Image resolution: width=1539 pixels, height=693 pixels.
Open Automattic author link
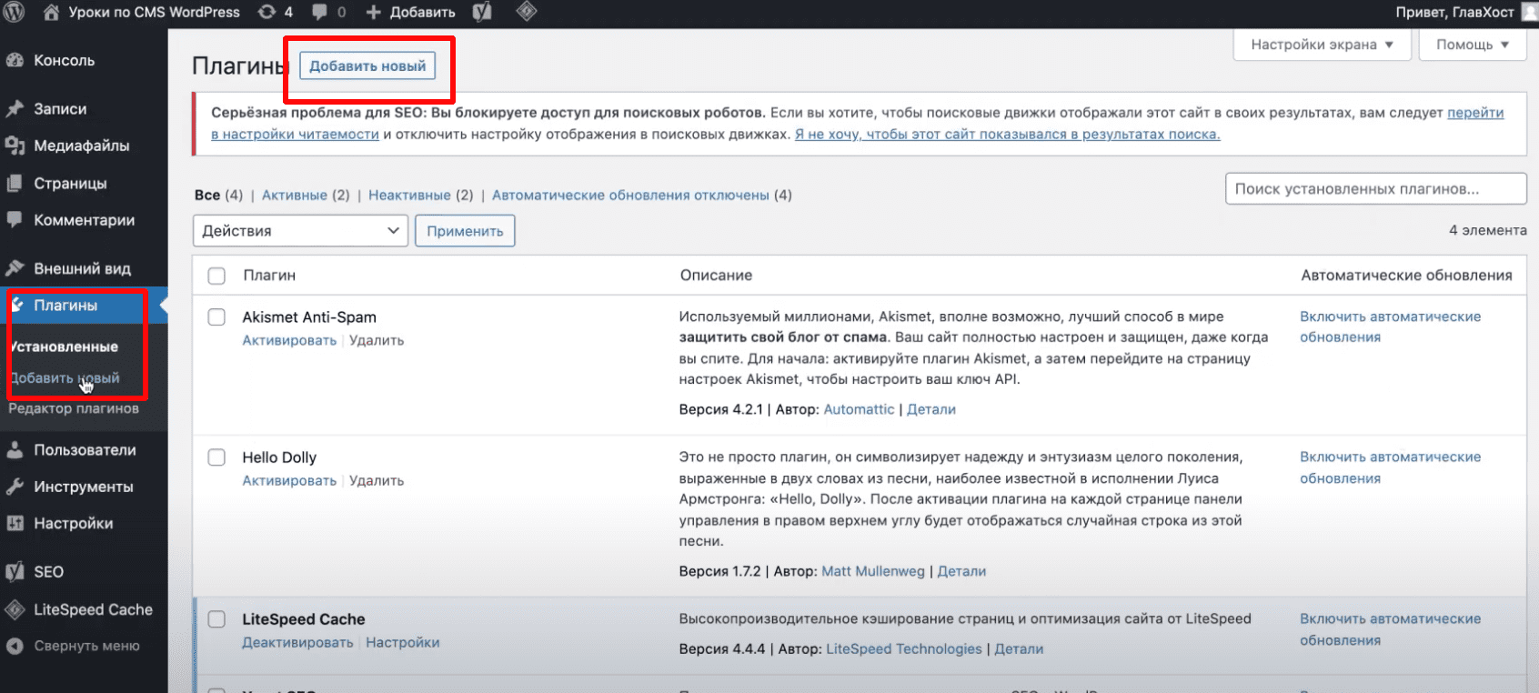(859, 409)
